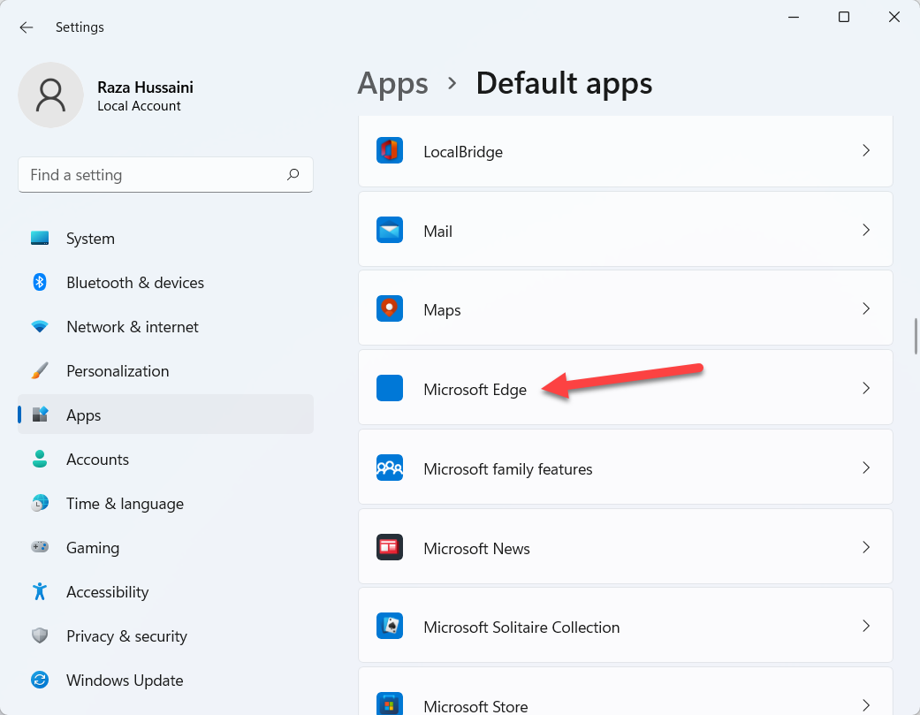Click the search magnifier icon
This screenshot has height=715, width=920.
pos(293,175)
